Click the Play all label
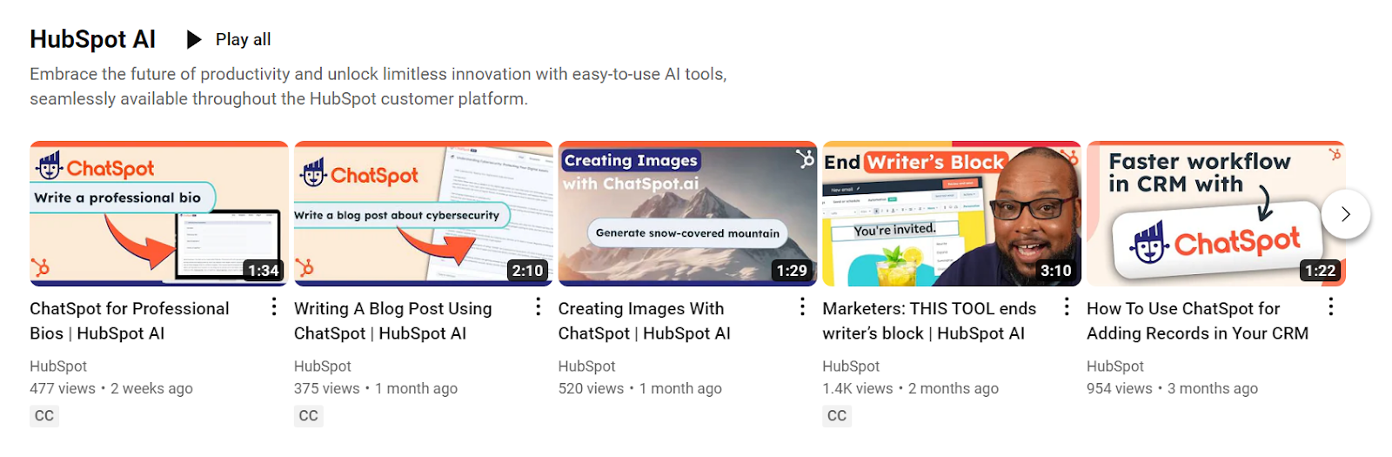 click(244, 39)
